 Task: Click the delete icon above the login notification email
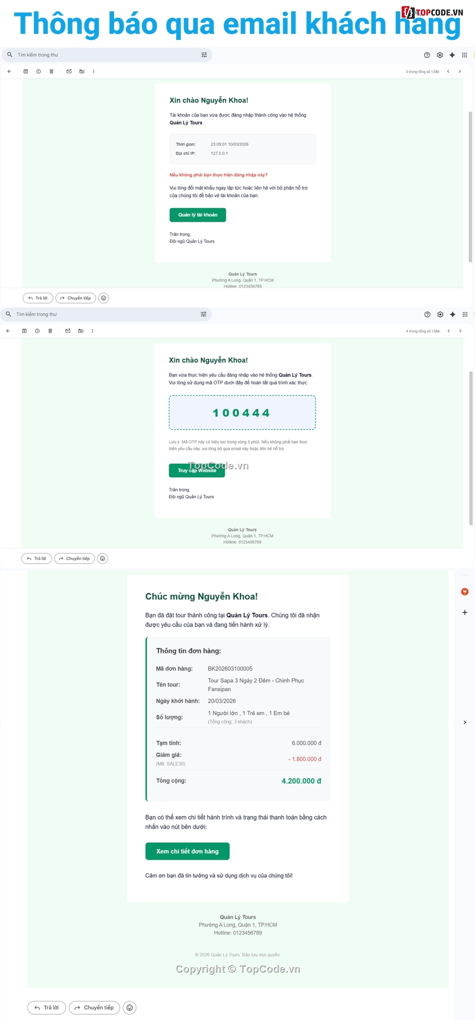(51, 71)
